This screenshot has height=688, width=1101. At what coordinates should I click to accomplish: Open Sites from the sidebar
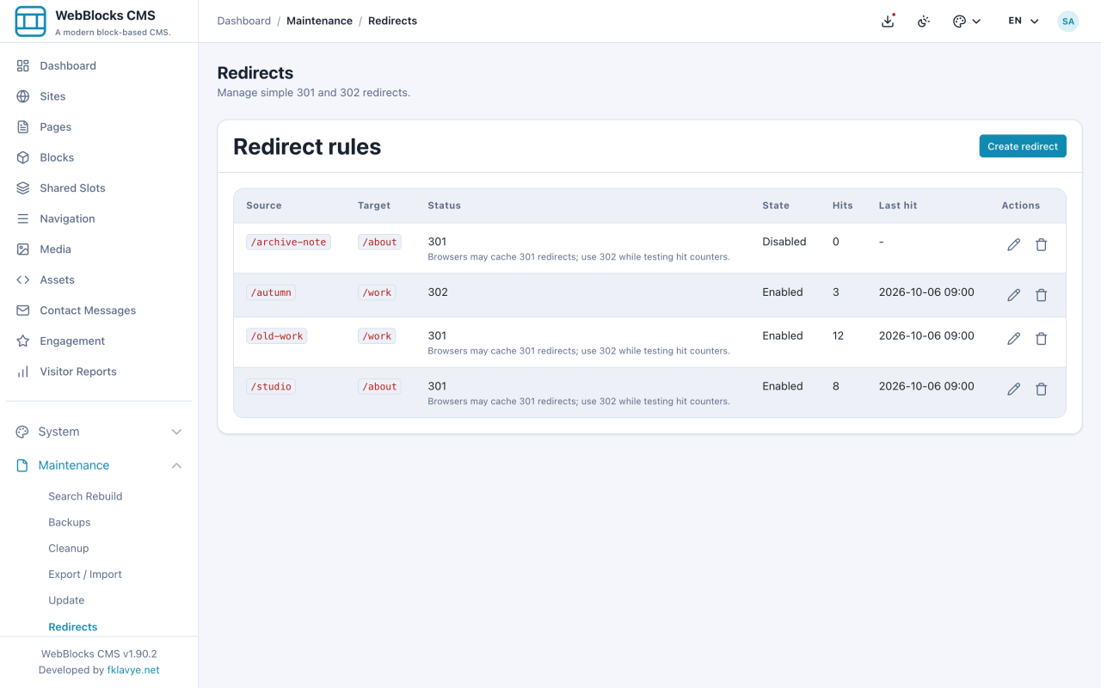click(x=99, y=96)
